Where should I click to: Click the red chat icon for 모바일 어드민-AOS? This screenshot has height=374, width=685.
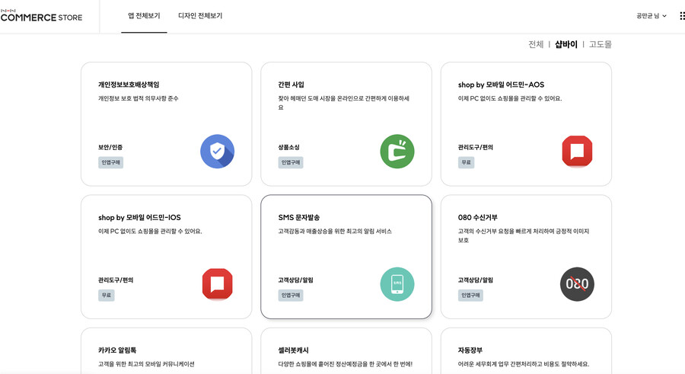577,152
